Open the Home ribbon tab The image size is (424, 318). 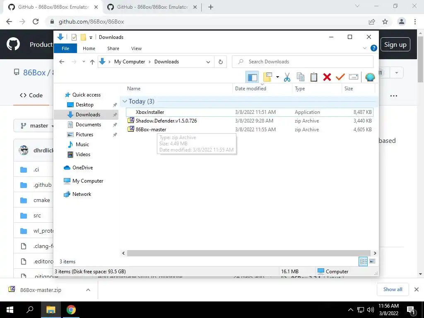(x=89, y=48)
